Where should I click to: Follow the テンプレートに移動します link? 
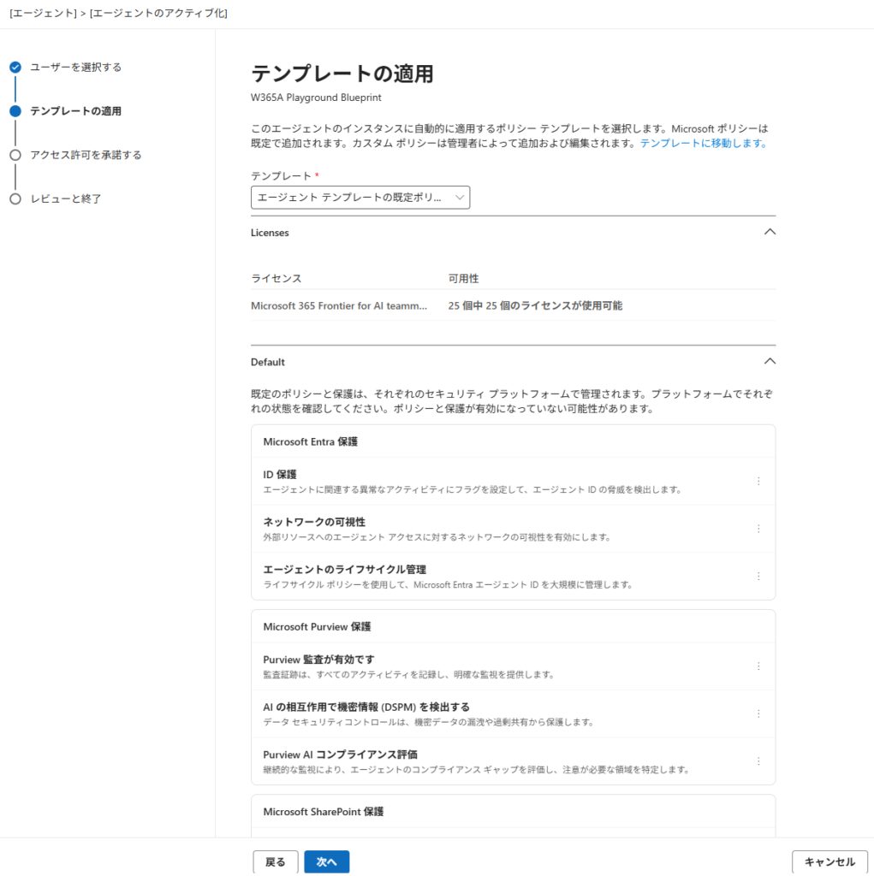(704, 143)
